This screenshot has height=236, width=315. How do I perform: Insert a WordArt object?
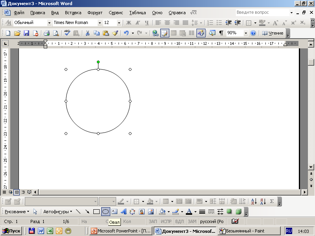[x=124, y=212]
